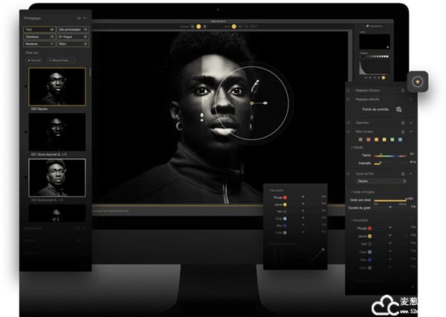Click the floating yellow control point button
The height and width of the screenshot is (317, 446).
[x=418, y=81]
